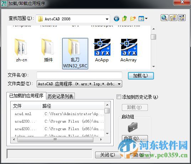This screenshot has height=164, width=191.
Task: Click the file browser scrollbar thumb
Action: pyautogui.click(x=154, y=37)
